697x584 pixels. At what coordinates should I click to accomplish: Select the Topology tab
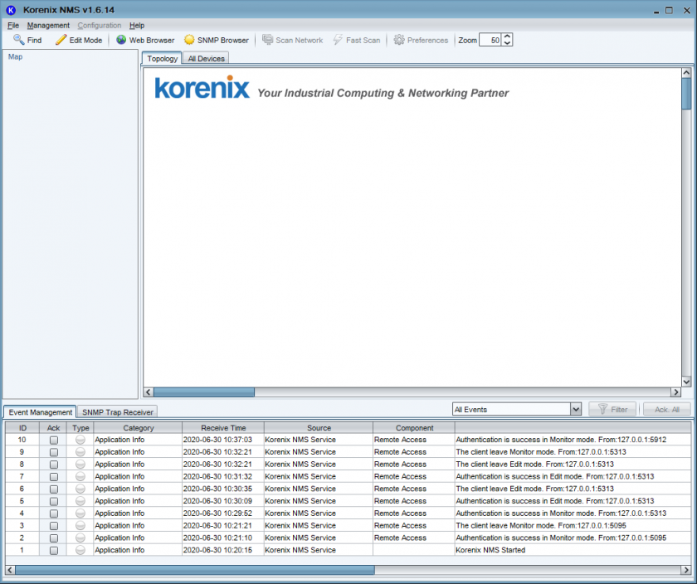tap(163, 58)
